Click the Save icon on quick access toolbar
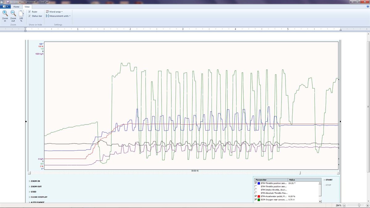 (8, 2)
